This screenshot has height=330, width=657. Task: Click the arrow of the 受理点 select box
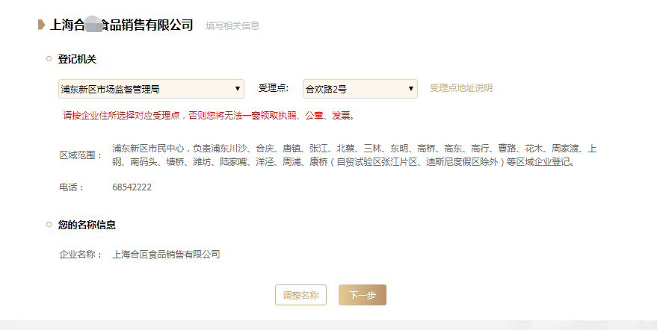410,89
